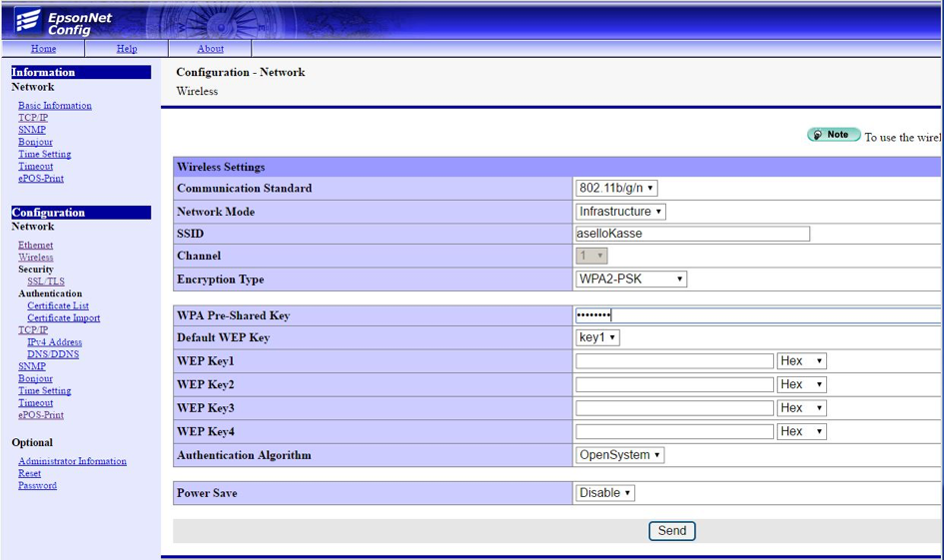Open Basic Information link in sidebar
This screenshot has width=944, height=560.
55,106
